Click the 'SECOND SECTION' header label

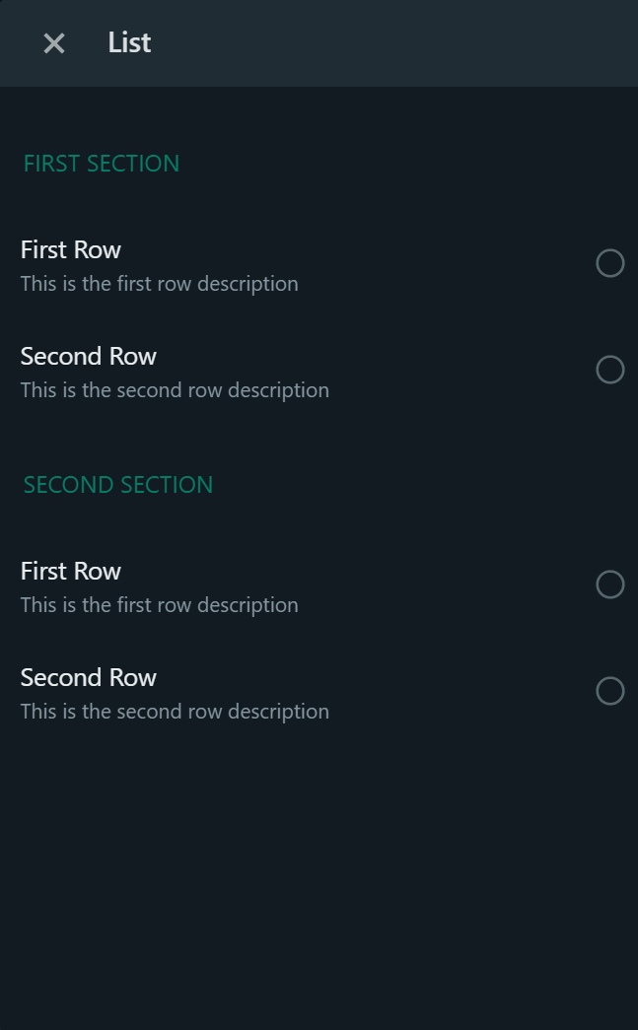click(118, 485)
